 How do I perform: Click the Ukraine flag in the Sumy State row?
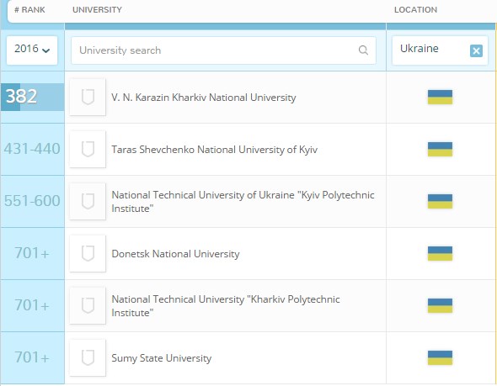[440, 357]
